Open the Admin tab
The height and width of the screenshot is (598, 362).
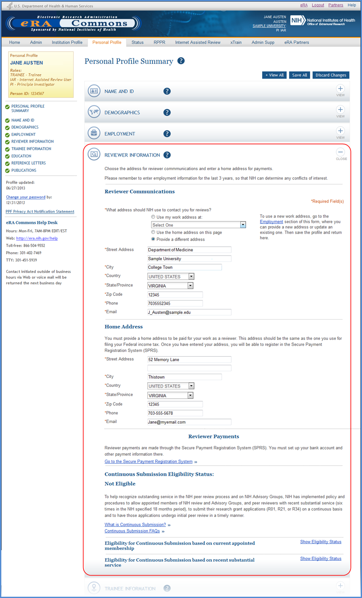36,42
